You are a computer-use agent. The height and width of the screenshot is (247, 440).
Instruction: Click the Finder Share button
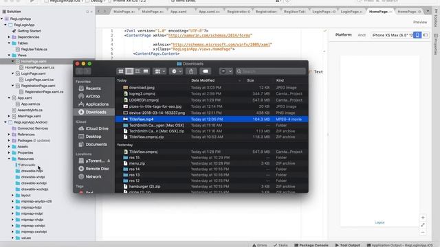[x=191, y=71]
